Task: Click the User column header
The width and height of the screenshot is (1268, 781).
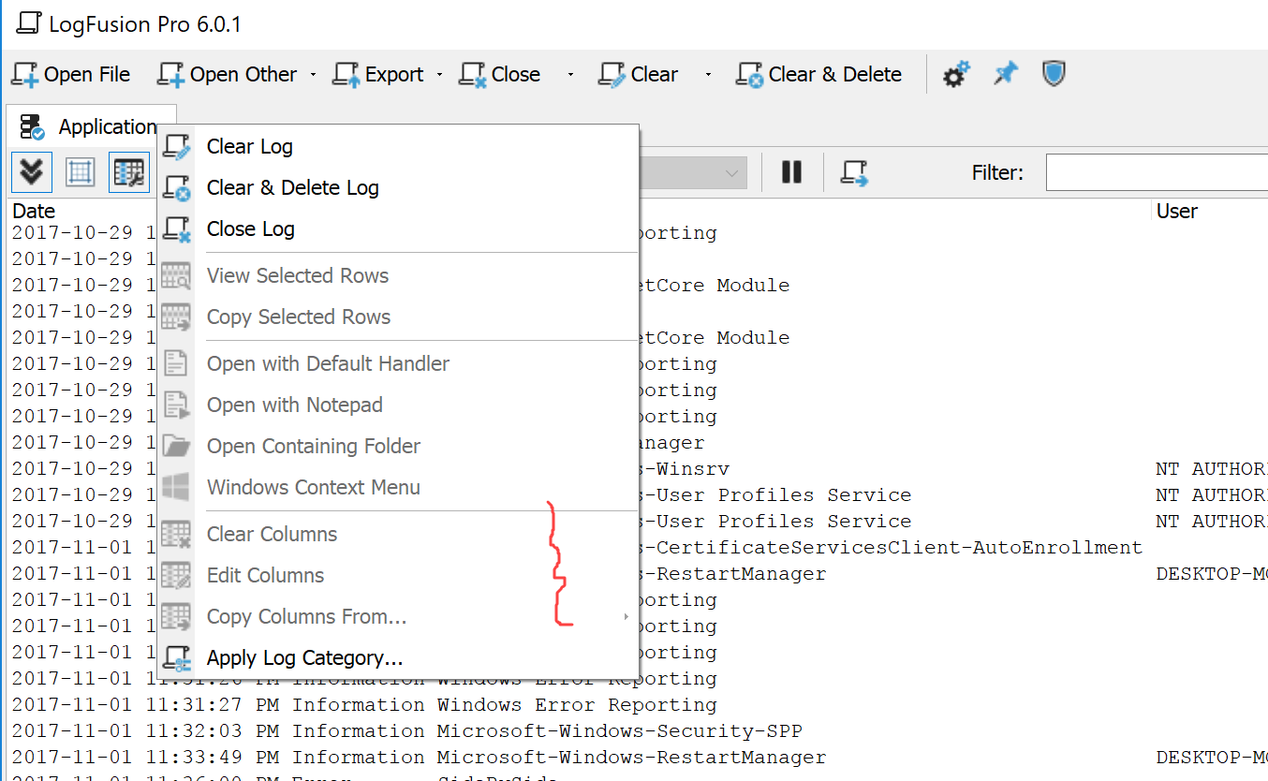Action: pyautogui.click(x=1176, y=211)
